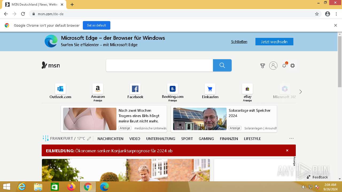The image size is (342, 192).
Task: Click the Feedback button
Action: (x=317, y=177)
